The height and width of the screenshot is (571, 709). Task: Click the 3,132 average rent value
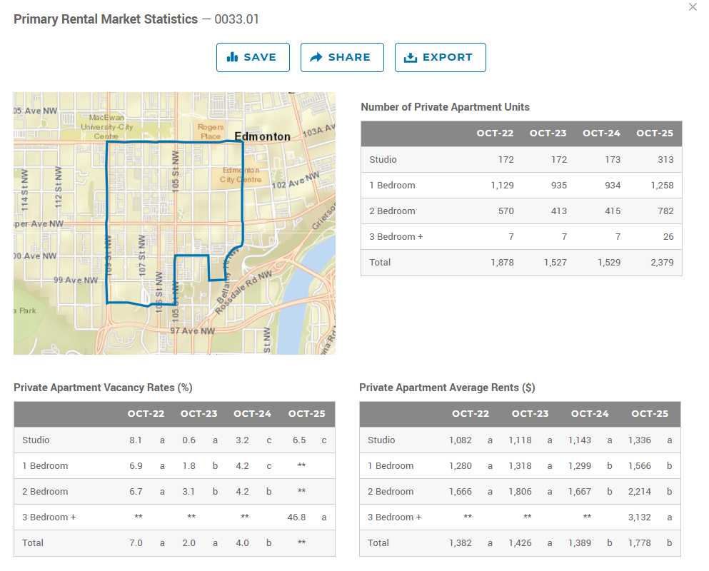tap(639, 517)
